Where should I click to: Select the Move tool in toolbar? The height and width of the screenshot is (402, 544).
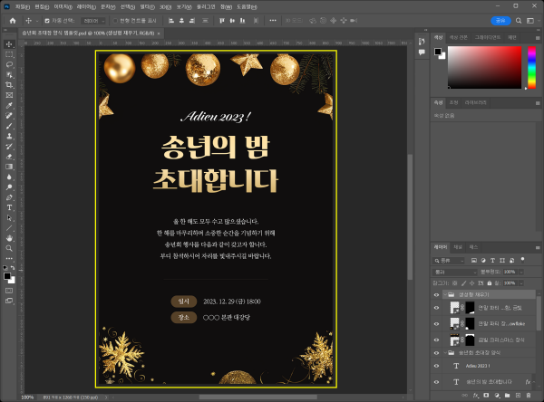(x=9, y=43)
